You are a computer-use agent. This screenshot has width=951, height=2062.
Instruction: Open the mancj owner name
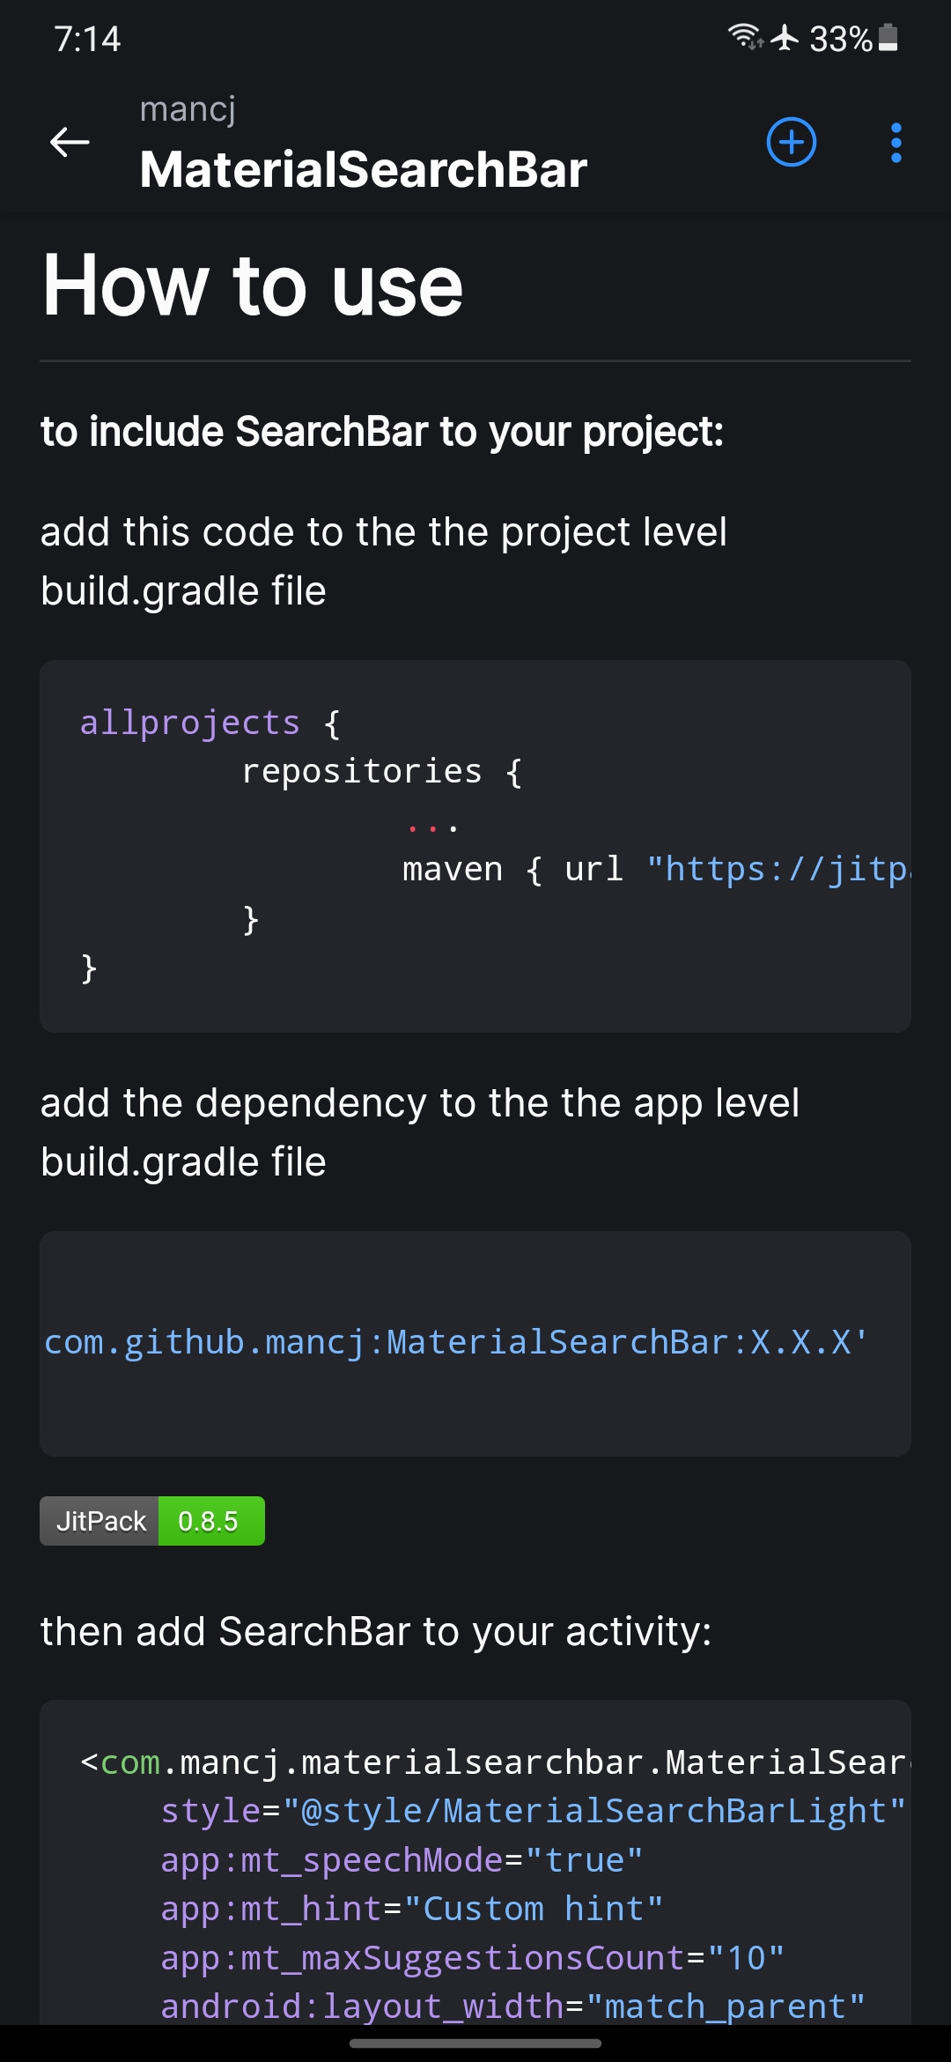tap(188, 109)
